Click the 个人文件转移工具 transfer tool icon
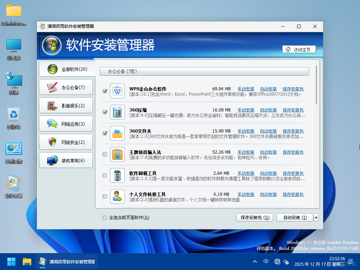This screenshot has width=360, height=270. click(x=117, y=197)
